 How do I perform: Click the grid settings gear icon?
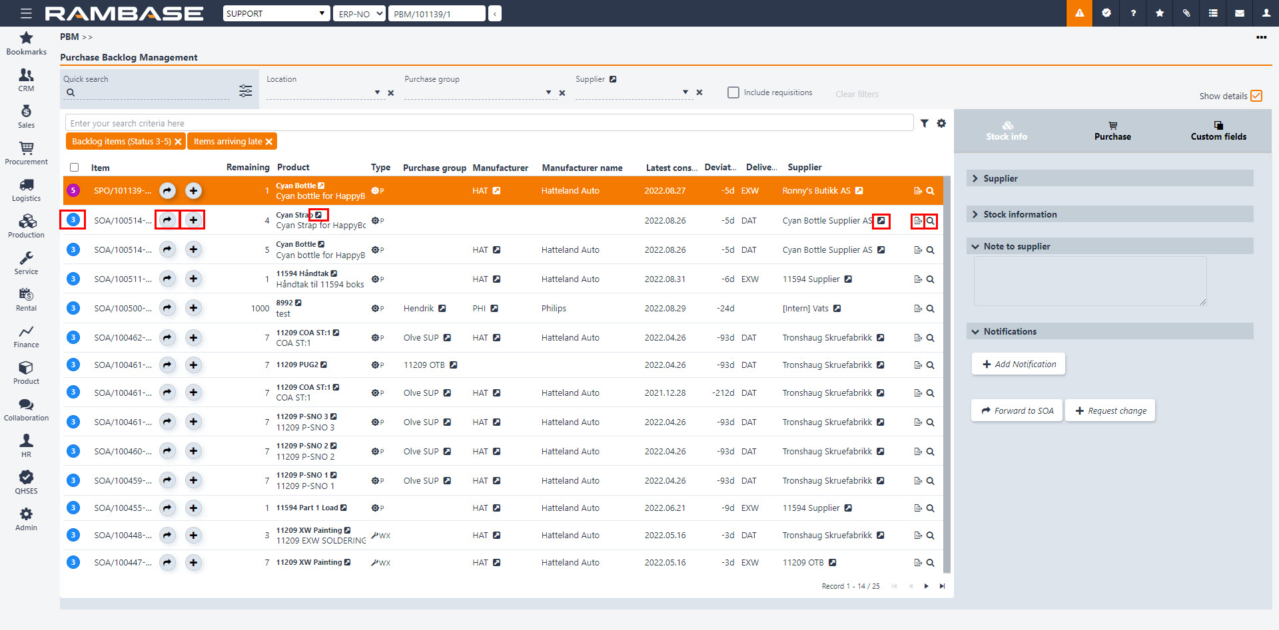[941, 123]
